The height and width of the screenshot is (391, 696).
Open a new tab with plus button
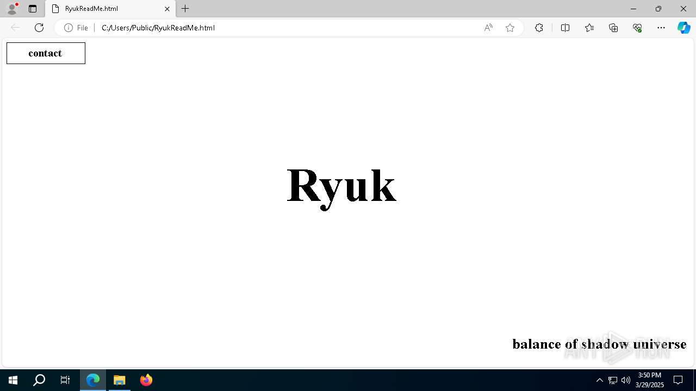click(185, 9)
